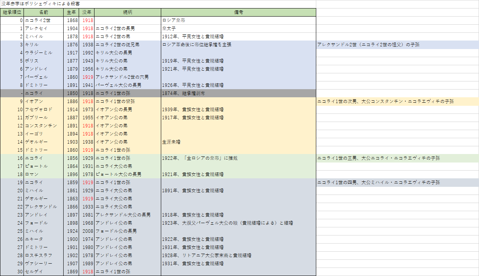Image resolution: width=479 pixels, height=276 pixels.
Task: Select remark 1922年、「全ロシアの皇帝」に推戴
Action: tap(239, 158)
